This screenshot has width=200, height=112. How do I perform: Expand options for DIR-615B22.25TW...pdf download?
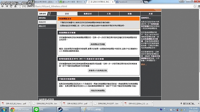91,104
